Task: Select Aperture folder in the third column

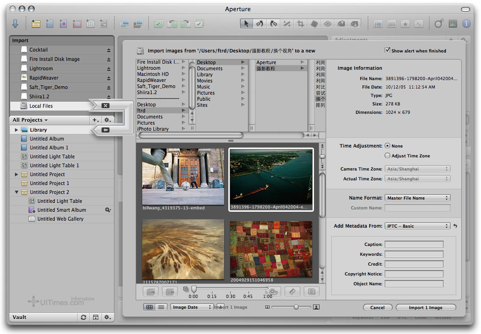Action: pos(281,62)
